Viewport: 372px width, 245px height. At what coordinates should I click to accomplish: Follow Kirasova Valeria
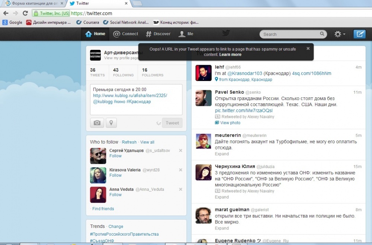pyautogui.click(x=115, y=175)
